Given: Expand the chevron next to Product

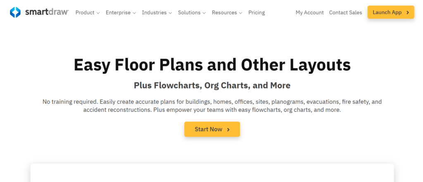Looking at the screenshot, I should (98, 13).
